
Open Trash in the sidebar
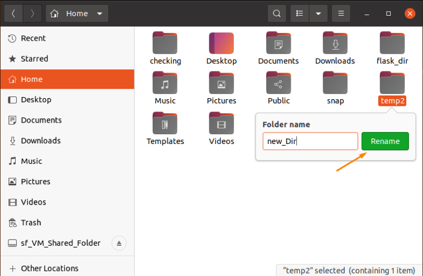coord(67,223)
